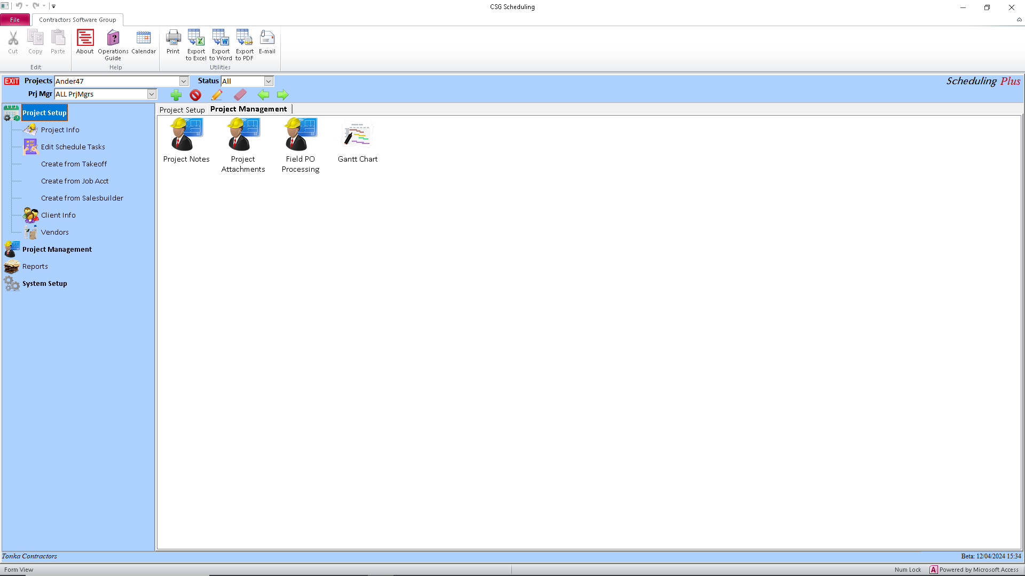Click the Num Lock status indicator
1025x576 pixels.
coord(908,570)
